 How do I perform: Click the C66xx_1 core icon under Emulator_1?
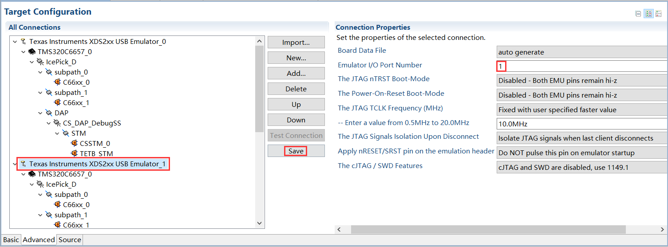pyautogui.click(x=57, y=225)
